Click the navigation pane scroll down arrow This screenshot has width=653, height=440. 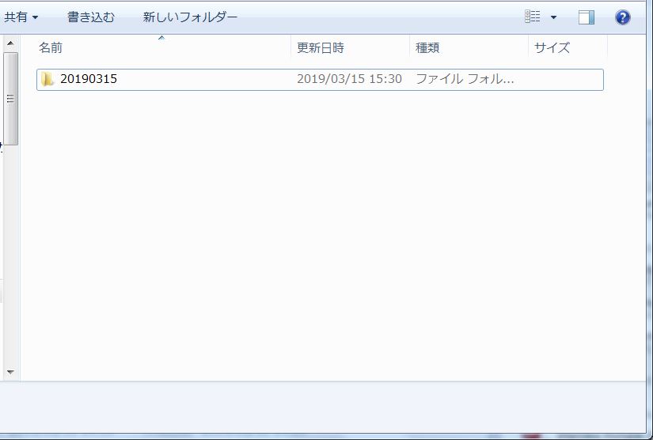[11, 372]
